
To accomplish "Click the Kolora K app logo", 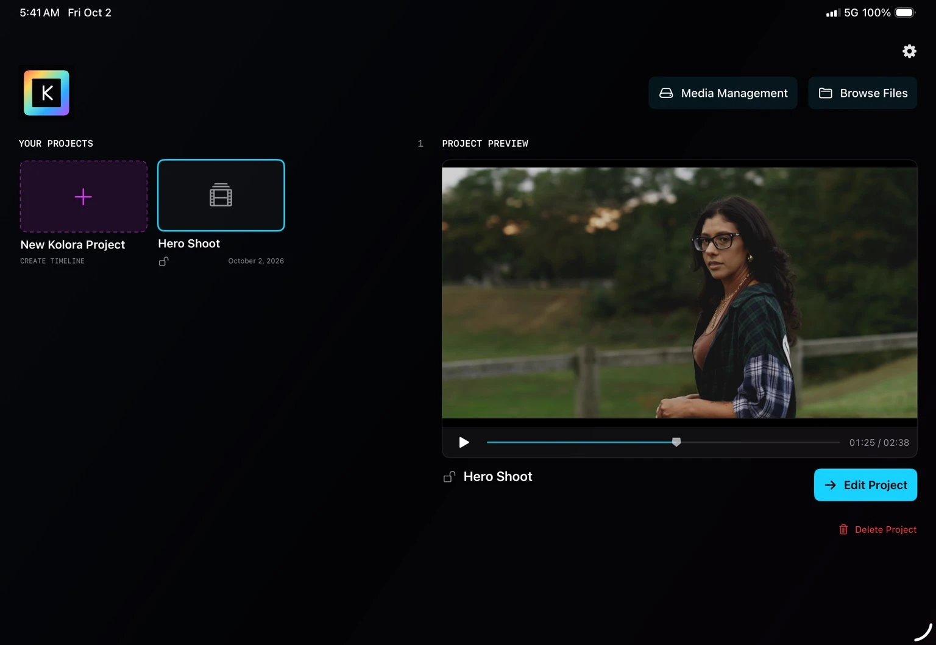I will 46,93.
